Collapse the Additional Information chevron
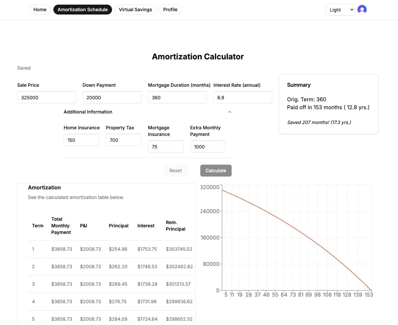 point(230,112)
